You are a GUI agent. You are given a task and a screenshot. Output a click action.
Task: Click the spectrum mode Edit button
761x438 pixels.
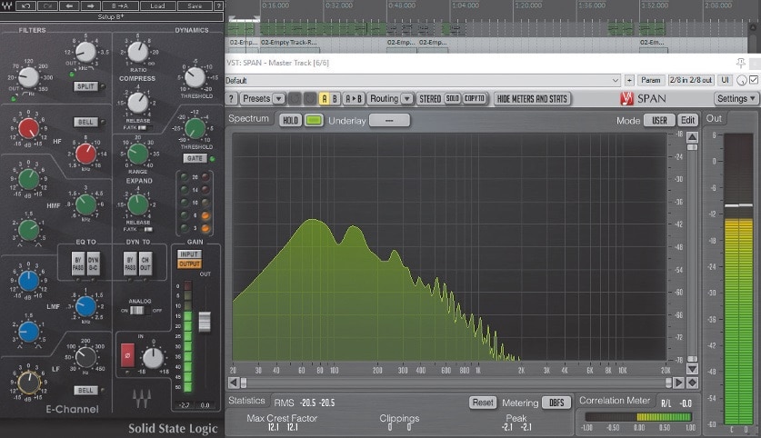click(x=687, y=120)
